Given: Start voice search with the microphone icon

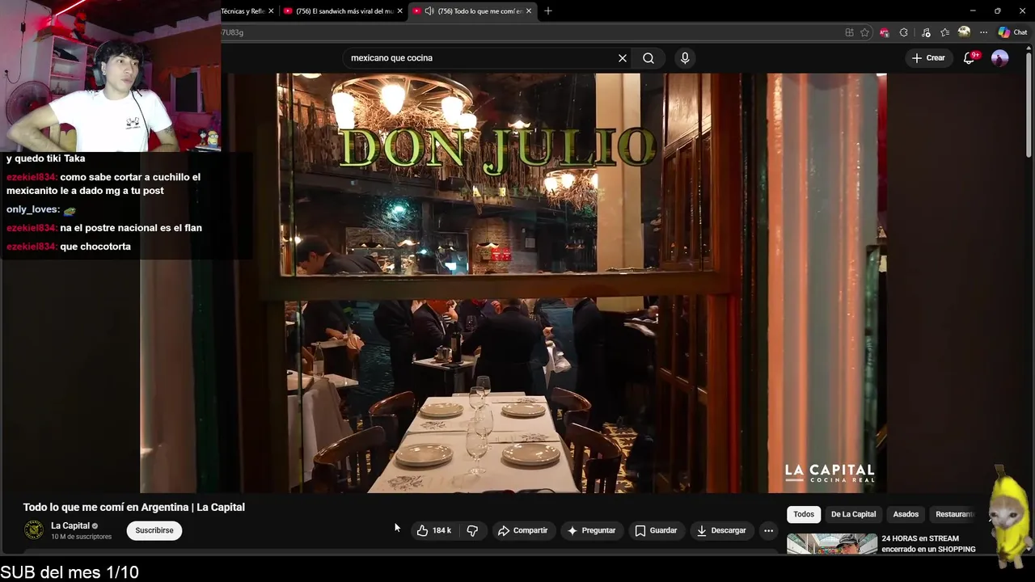Looking at the screenshot, I should (685, 58).
